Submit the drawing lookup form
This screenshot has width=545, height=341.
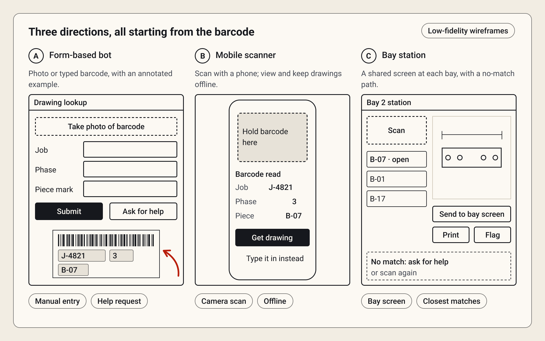point(69,211)
